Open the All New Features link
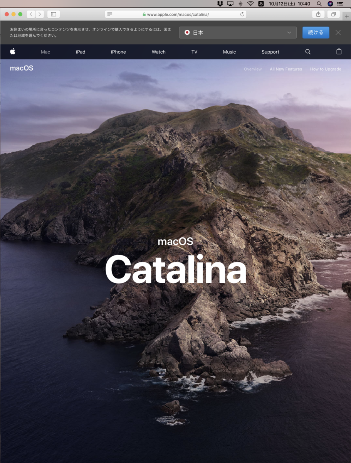 point(286,69)
